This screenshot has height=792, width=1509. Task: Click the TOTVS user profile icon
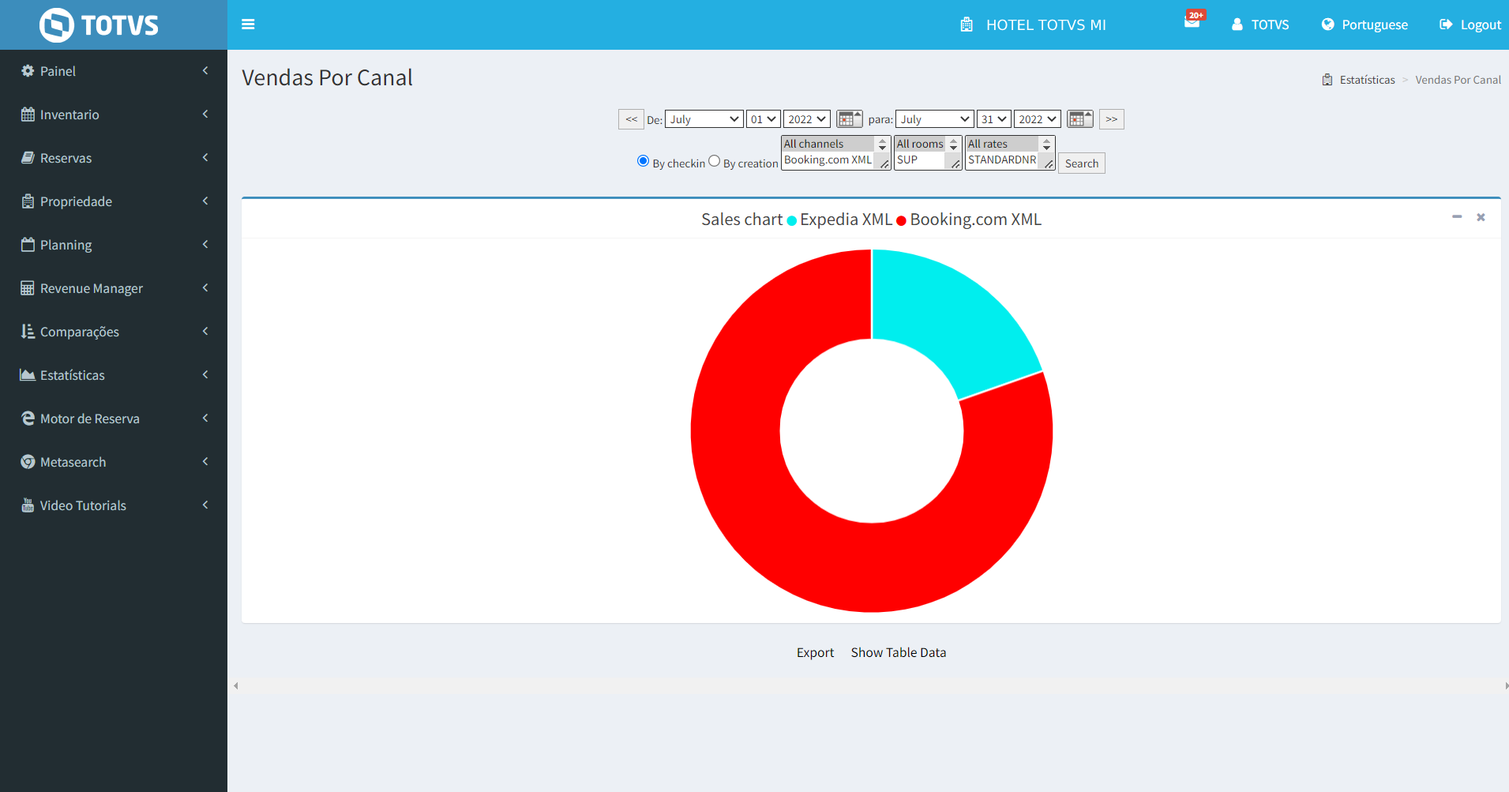[x=1237, y=24]
